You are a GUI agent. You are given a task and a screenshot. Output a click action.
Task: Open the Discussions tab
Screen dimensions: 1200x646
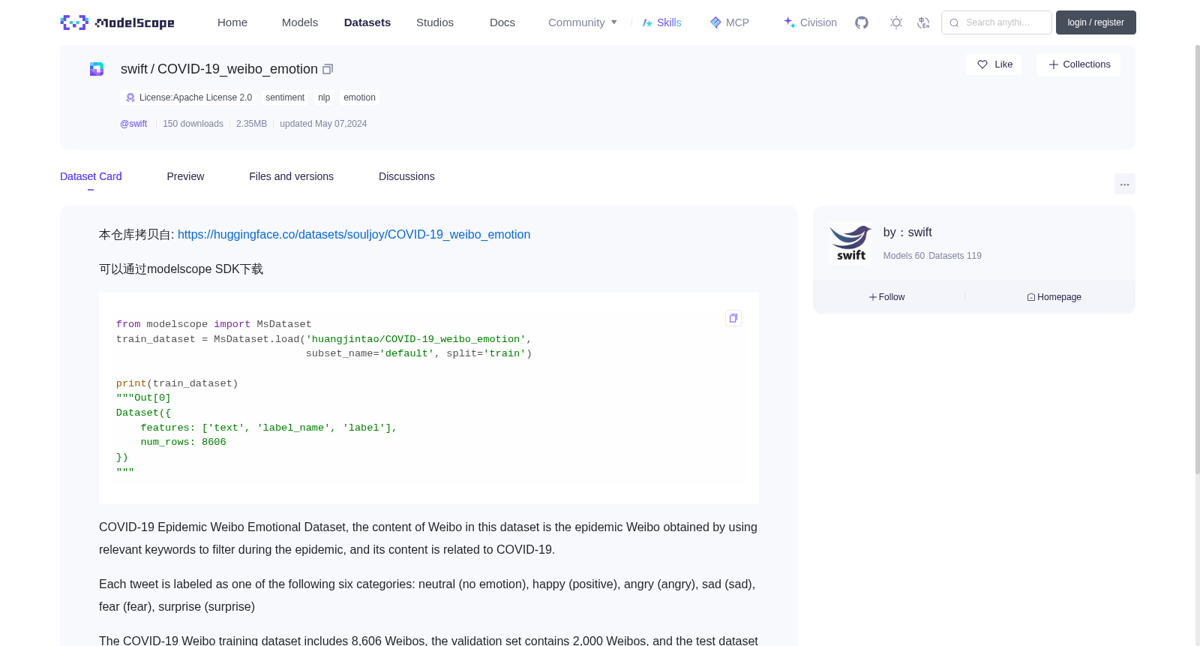(406, 176)
